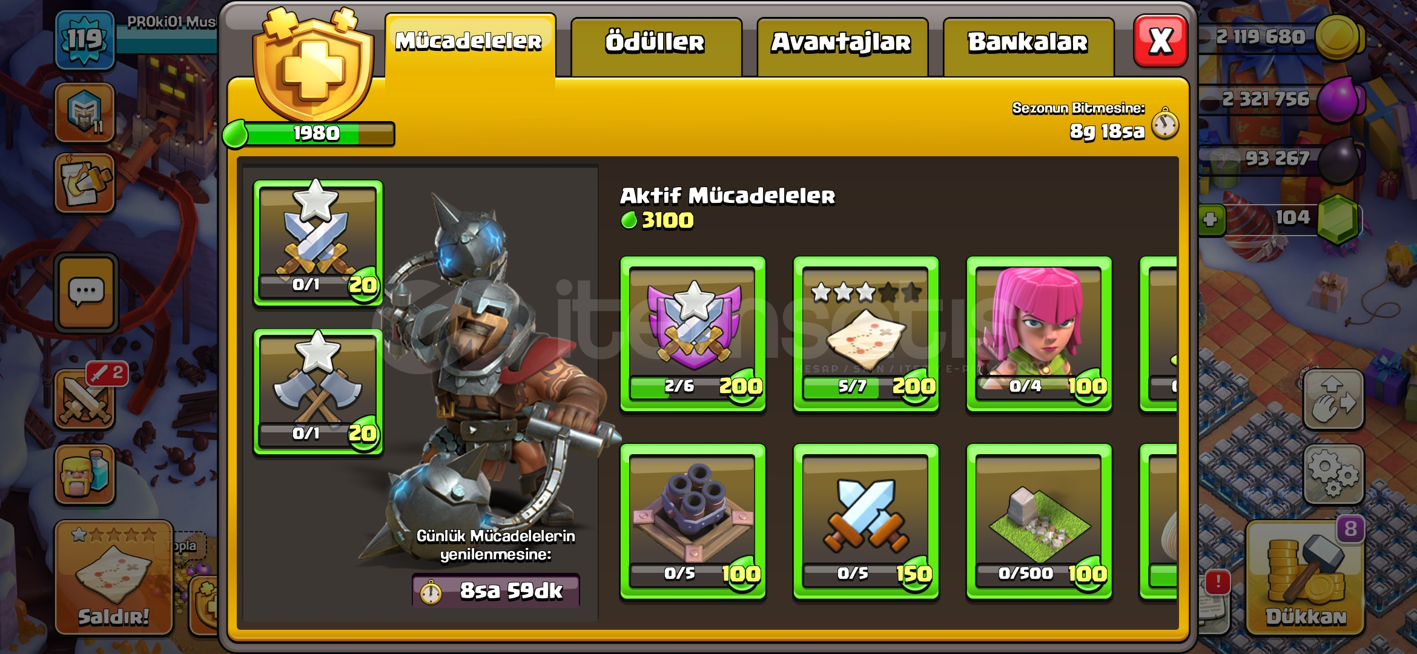The height and width of the screenshot is (654, 1417).
Task: Open the purple shield star challenge 2/6
Action: (693, 334)
